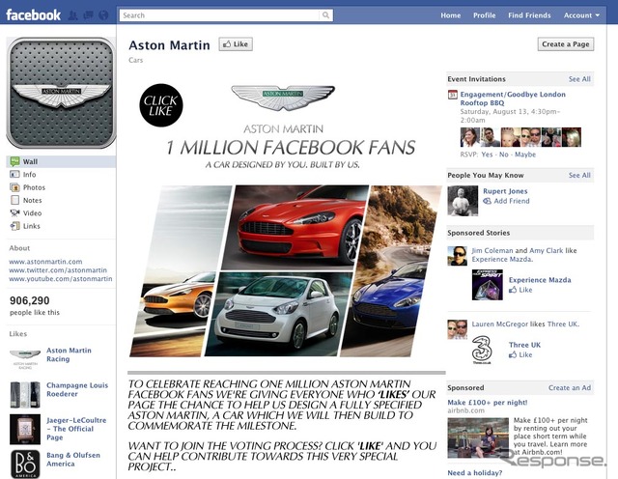Open Jaeger-LeCoultre Official Page link
This screenshot has width=618, height=479.
click(x=76, y=429)
